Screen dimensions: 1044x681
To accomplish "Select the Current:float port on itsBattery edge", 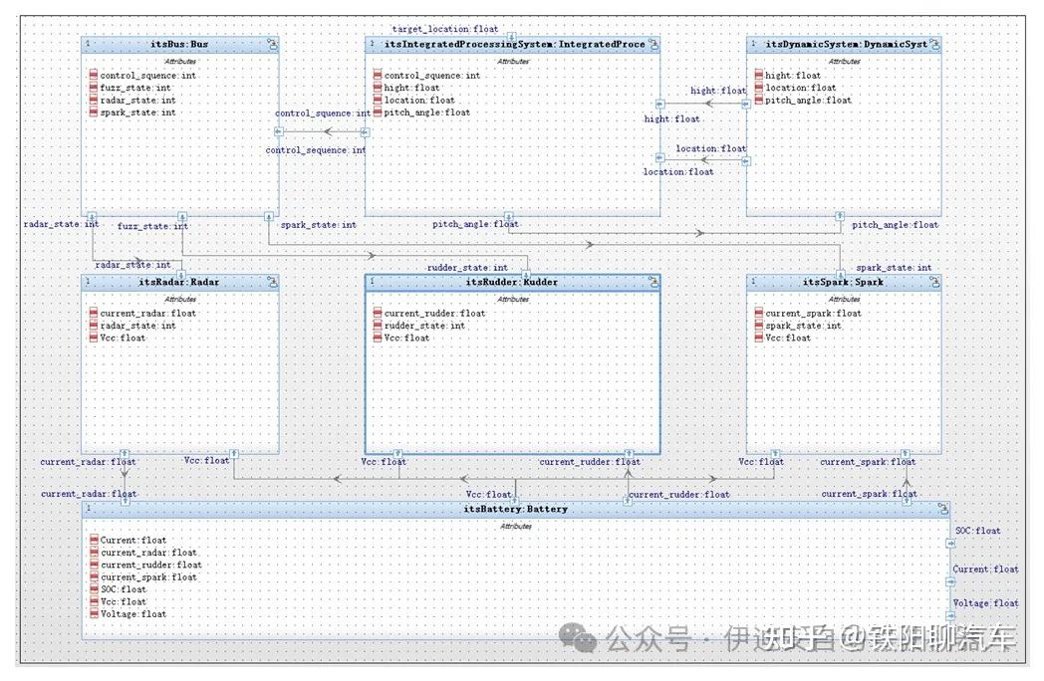I will [x=950, y=581].
